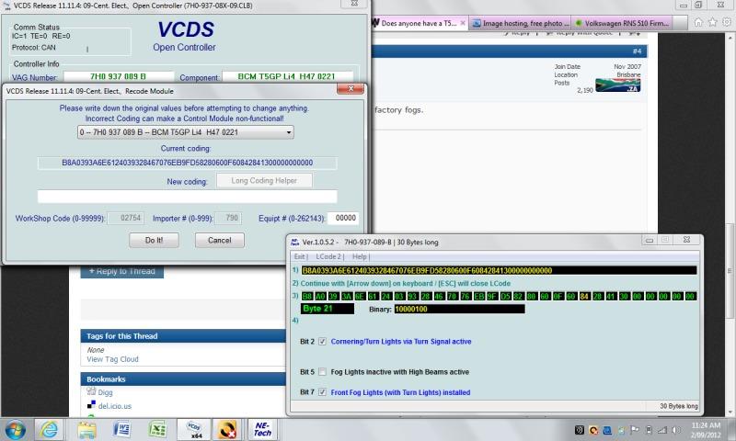
Task: Click the Current coding value field
Action: (x=187, y=163)
